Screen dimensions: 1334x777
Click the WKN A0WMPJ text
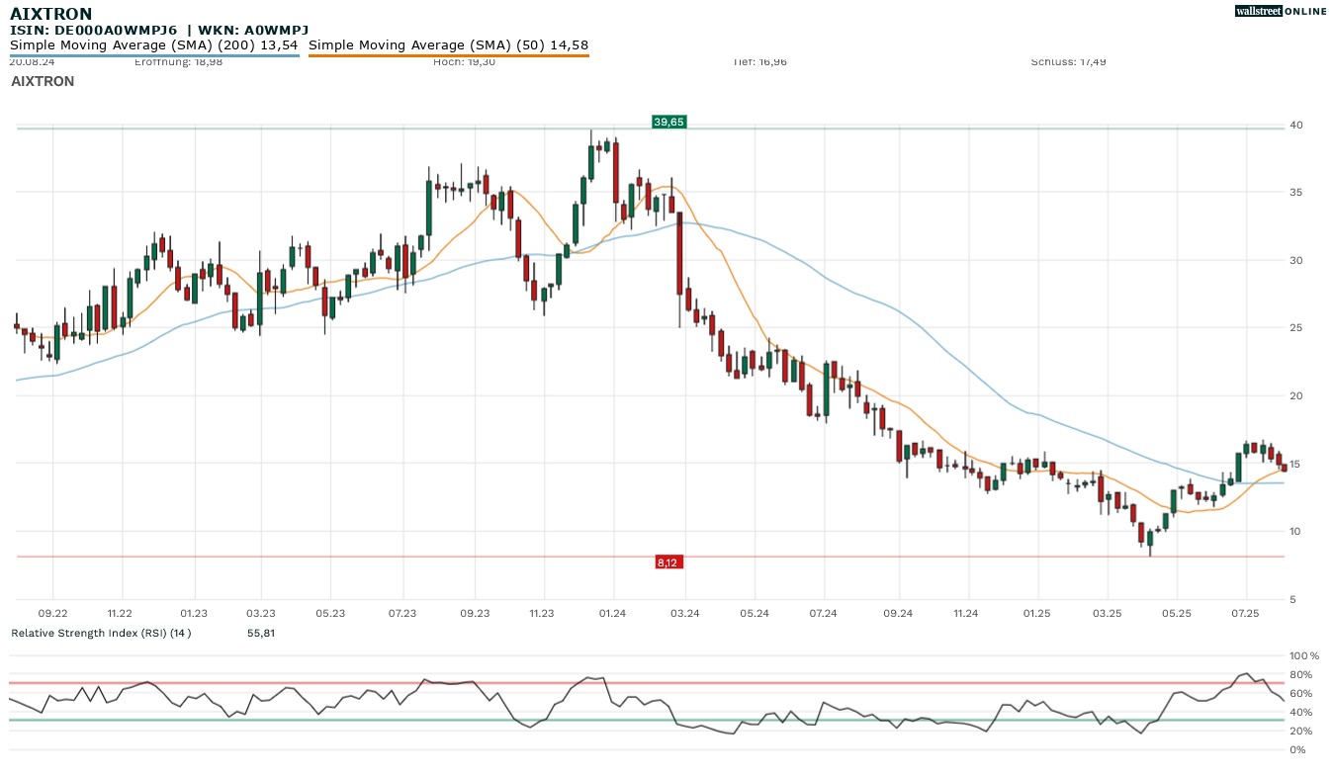pos(252,31)
